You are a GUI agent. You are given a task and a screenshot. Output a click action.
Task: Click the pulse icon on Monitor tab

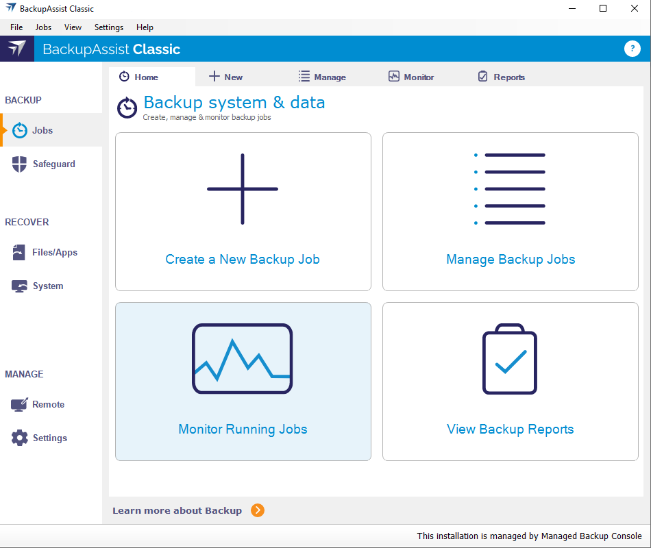[x=393, y=77]
